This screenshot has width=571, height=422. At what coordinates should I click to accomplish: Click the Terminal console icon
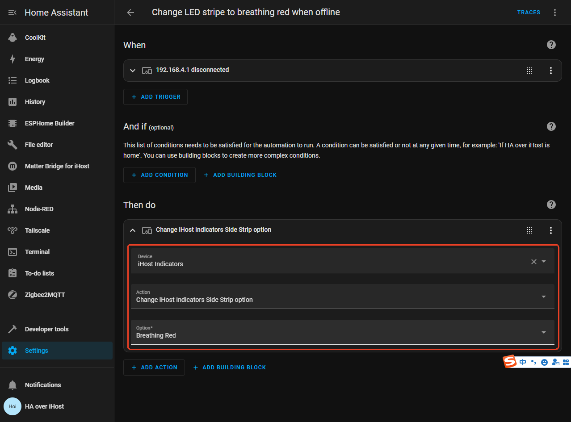tap(13, 252)
